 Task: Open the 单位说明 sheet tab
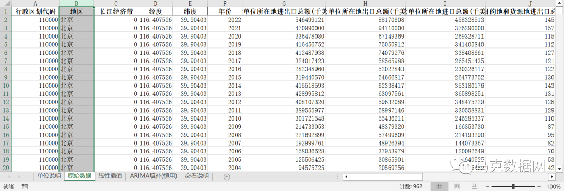[49, 176]
